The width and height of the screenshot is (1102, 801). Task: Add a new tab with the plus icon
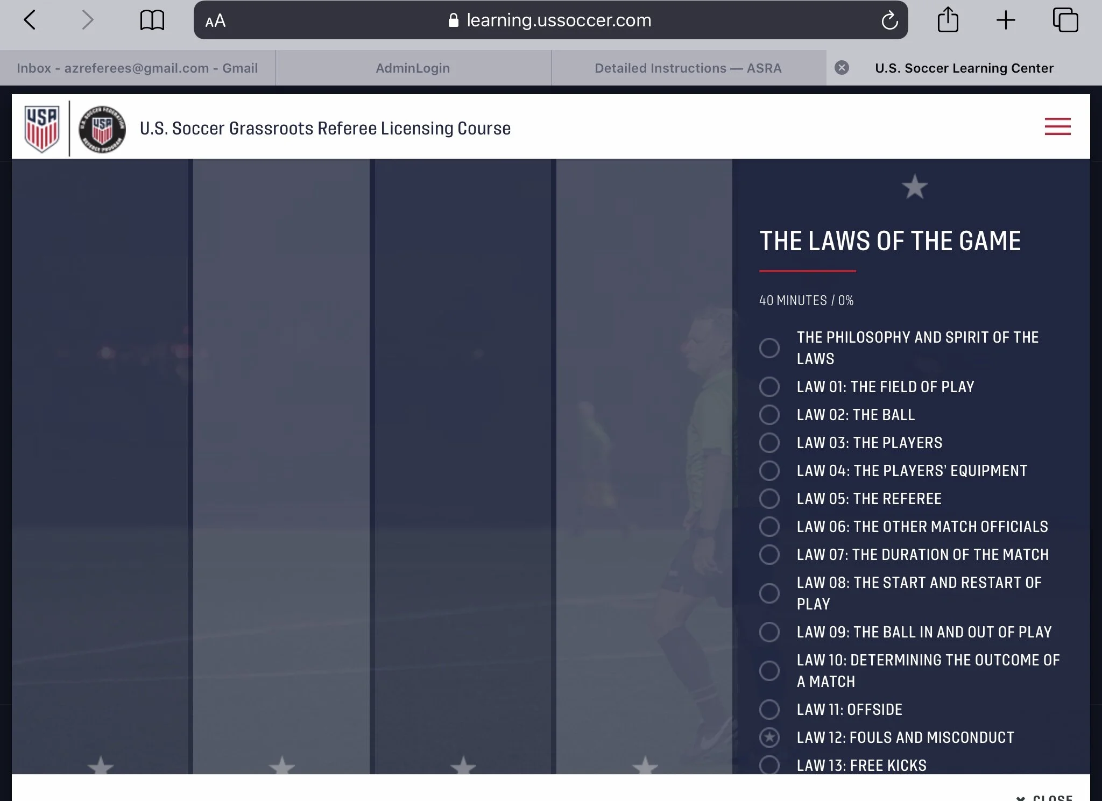1005,20
